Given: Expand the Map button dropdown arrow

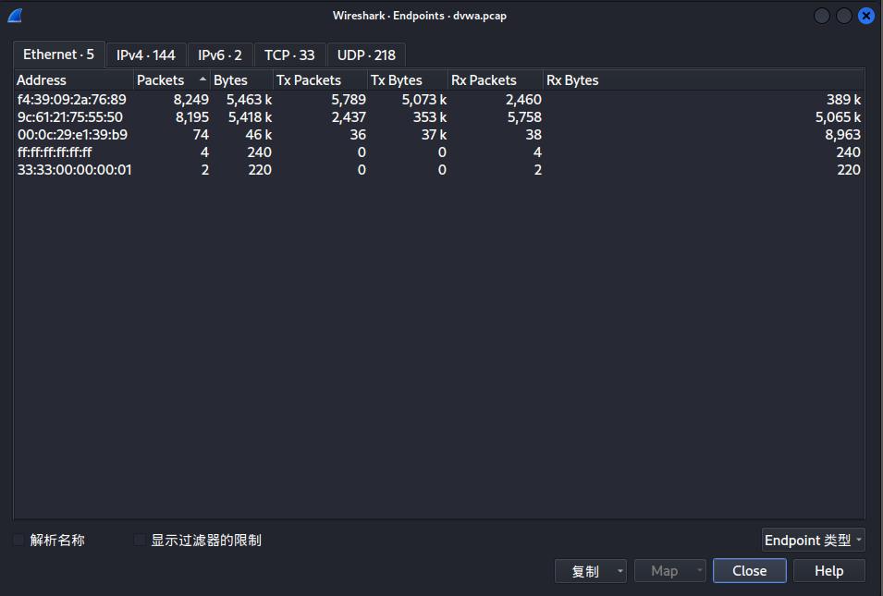Looking at the screenshot, I should (x=699, y=571).
